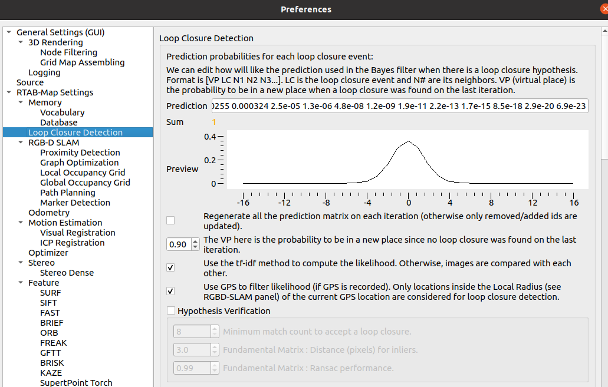Collapse the General Settings (GUI) tree node

point(9,32)
